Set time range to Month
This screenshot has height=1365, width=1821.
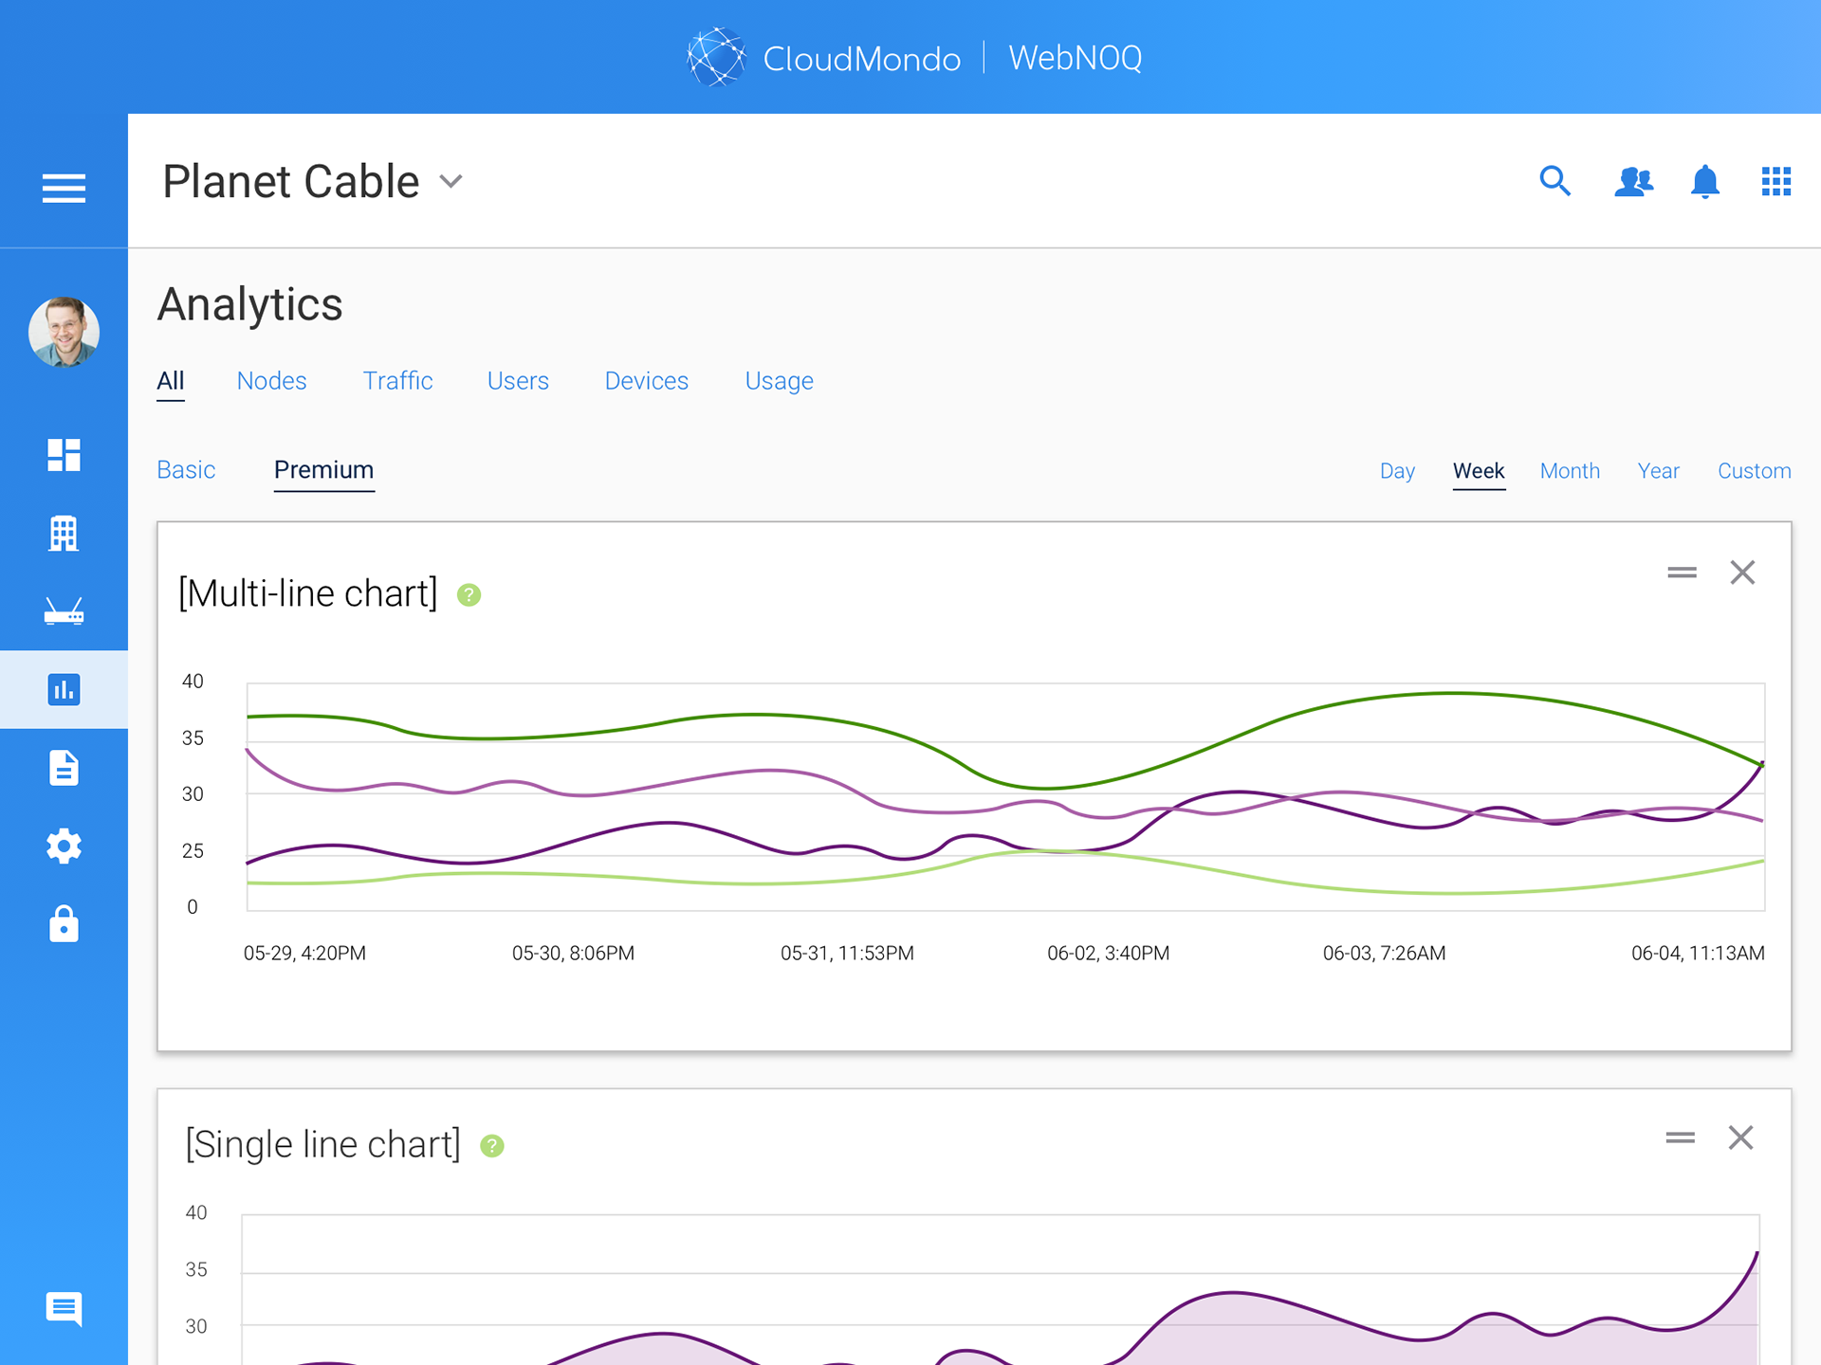click(1569, 471)
